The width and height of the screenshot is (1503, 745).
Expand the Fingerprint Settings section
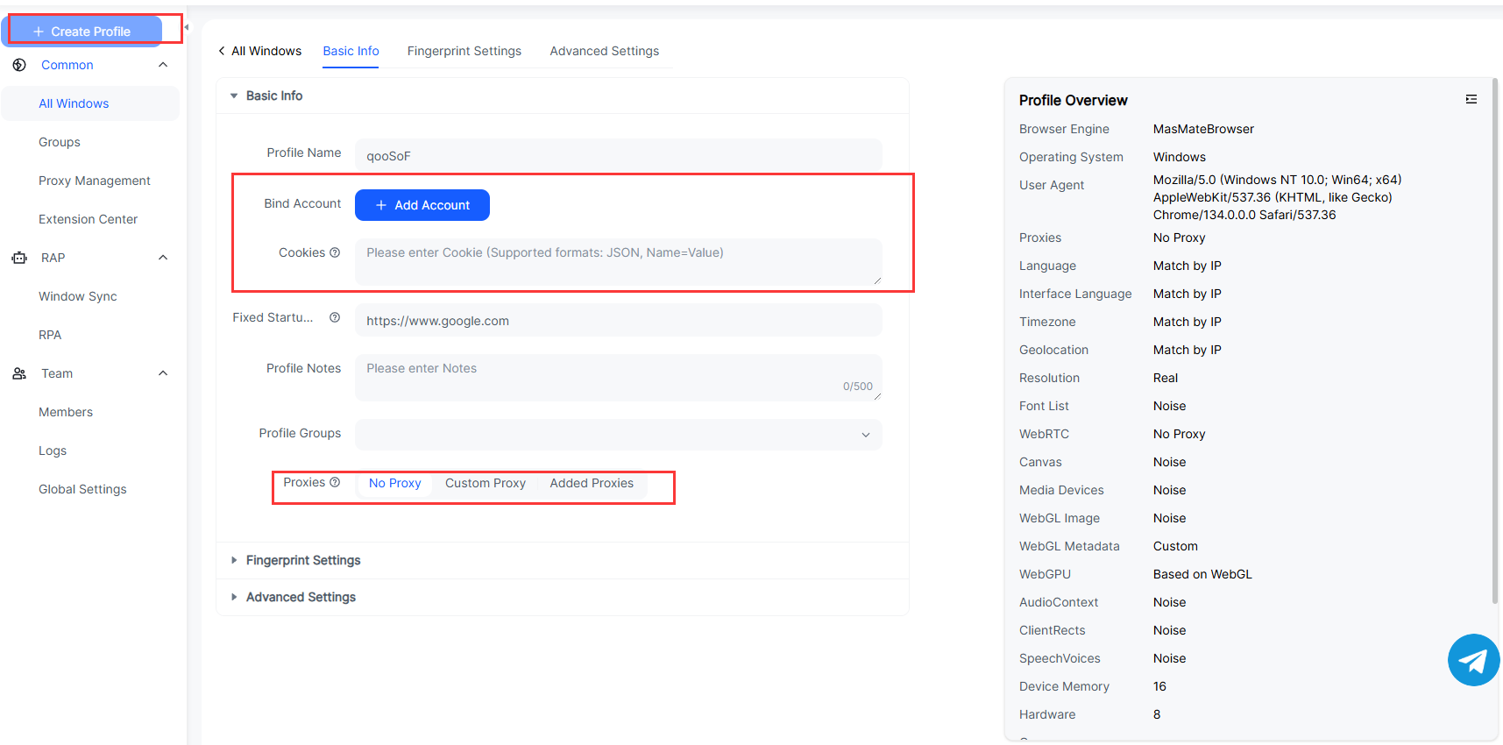[302, 560]
